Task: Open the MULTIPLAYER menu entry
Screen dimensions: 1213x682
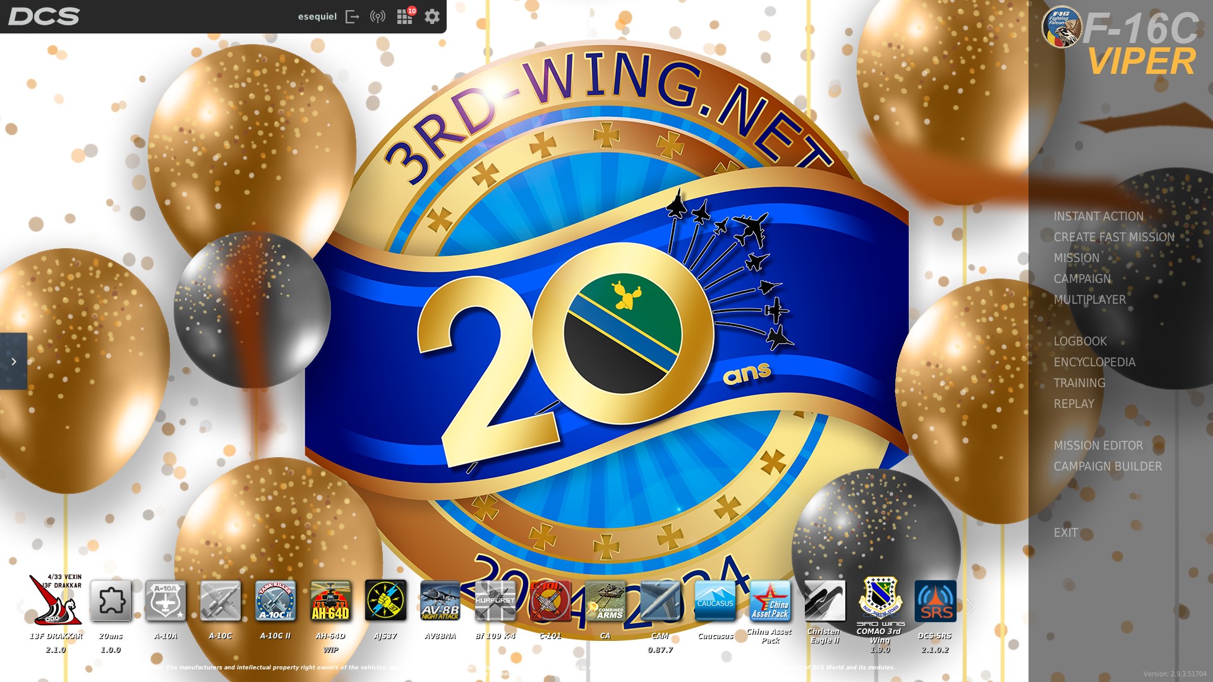Action: tap(1089, 300)
